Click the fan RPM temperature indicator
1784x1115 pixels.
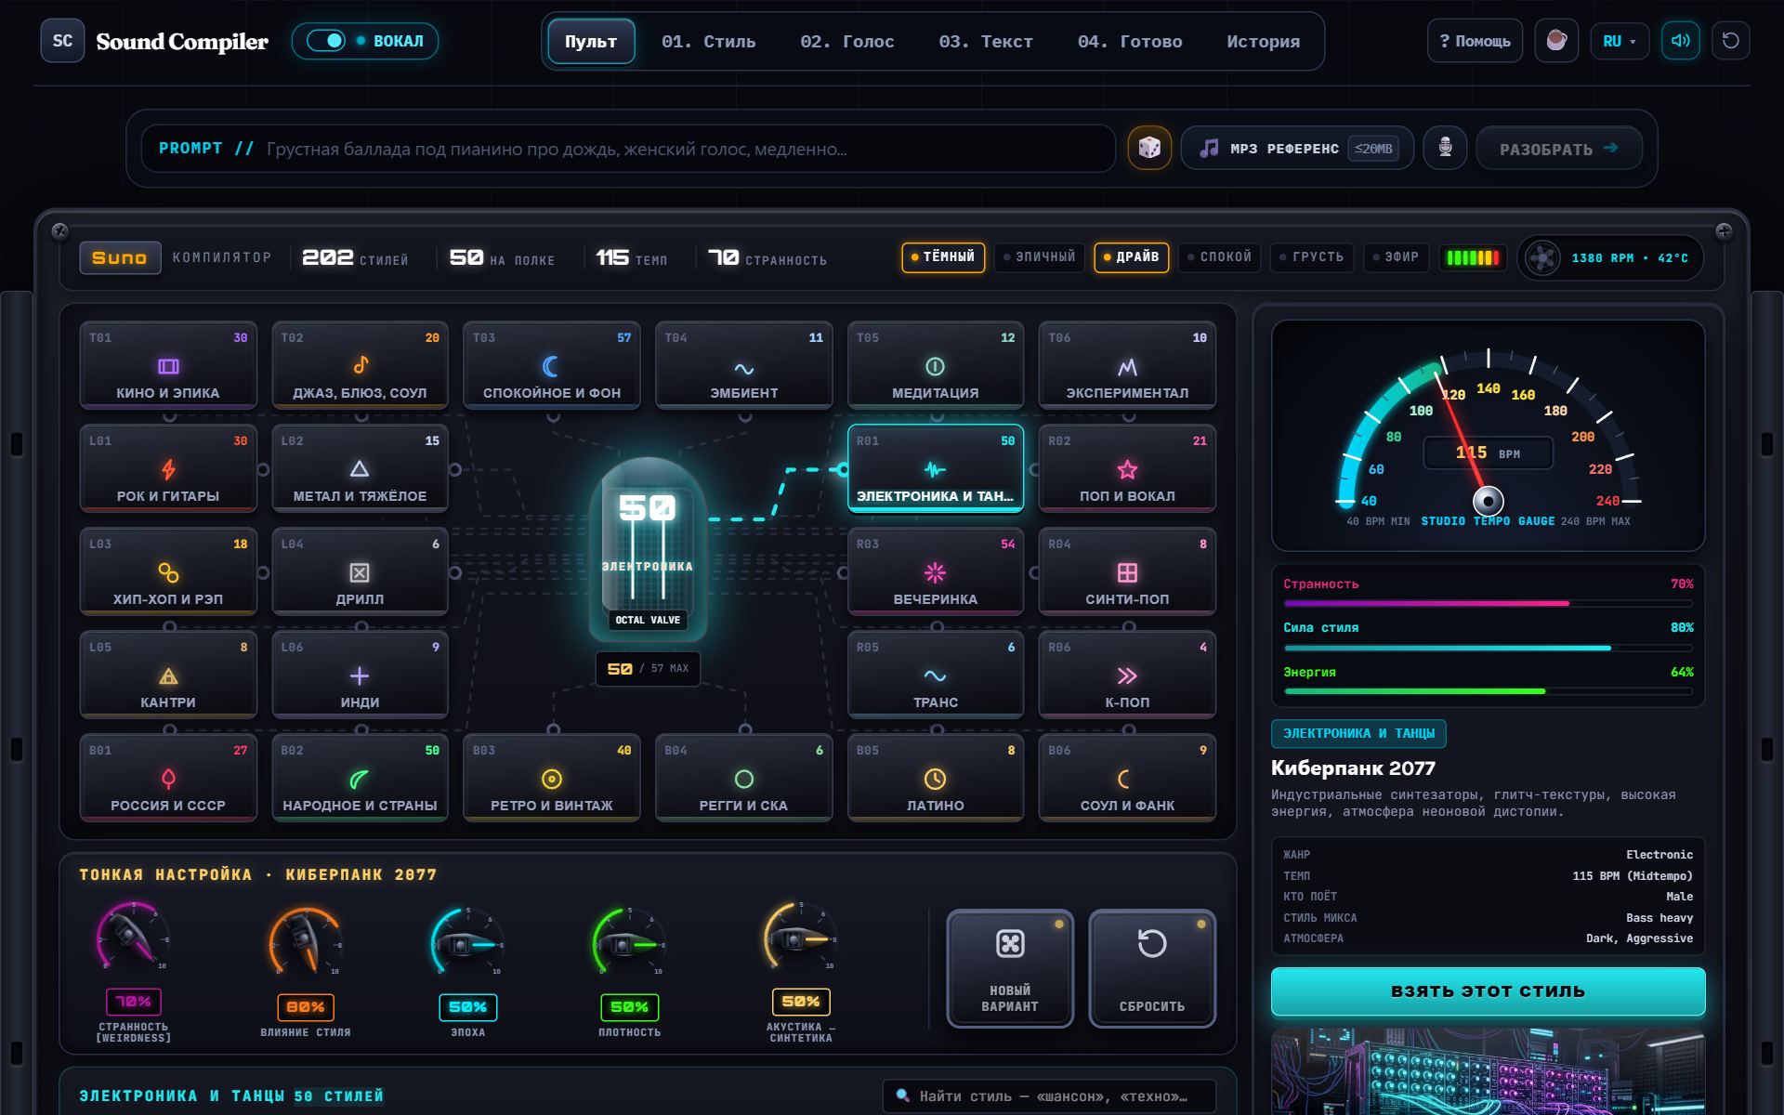1610,257
